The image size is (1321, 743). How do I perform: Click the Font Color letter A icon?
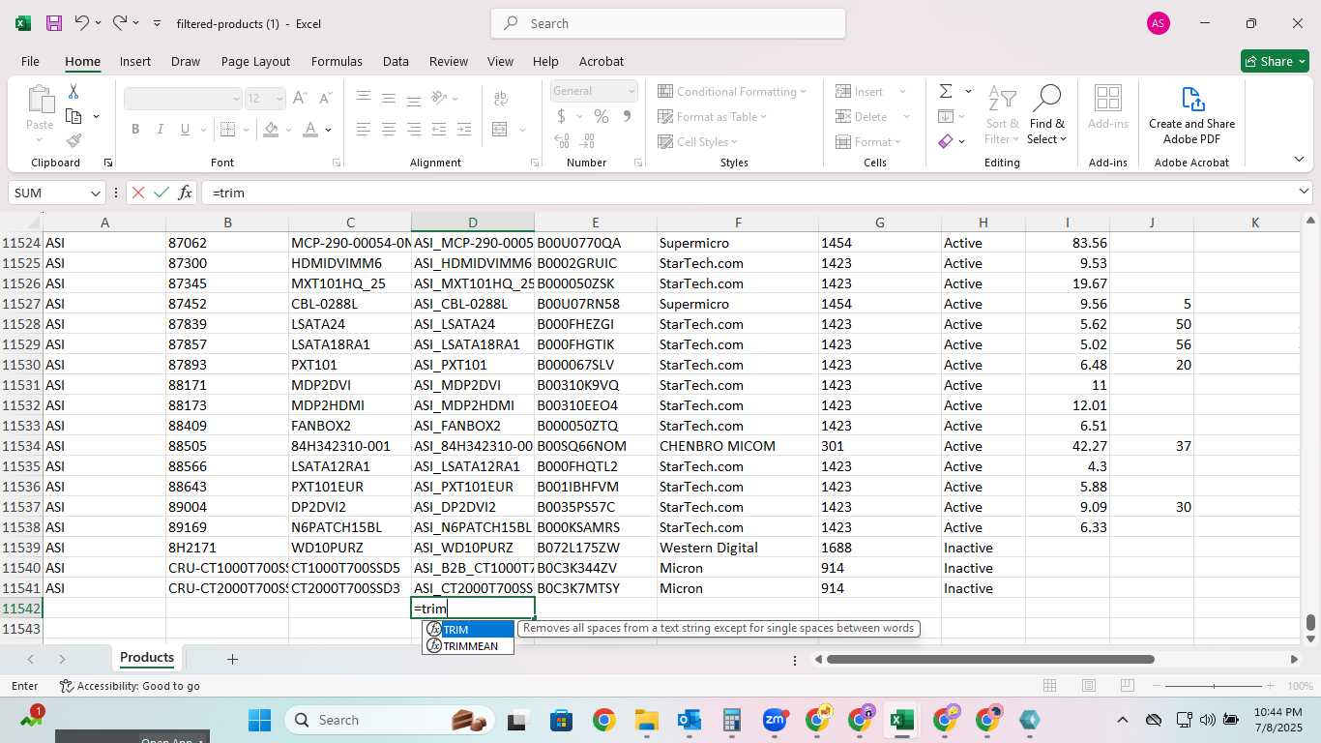coord(310,129)
